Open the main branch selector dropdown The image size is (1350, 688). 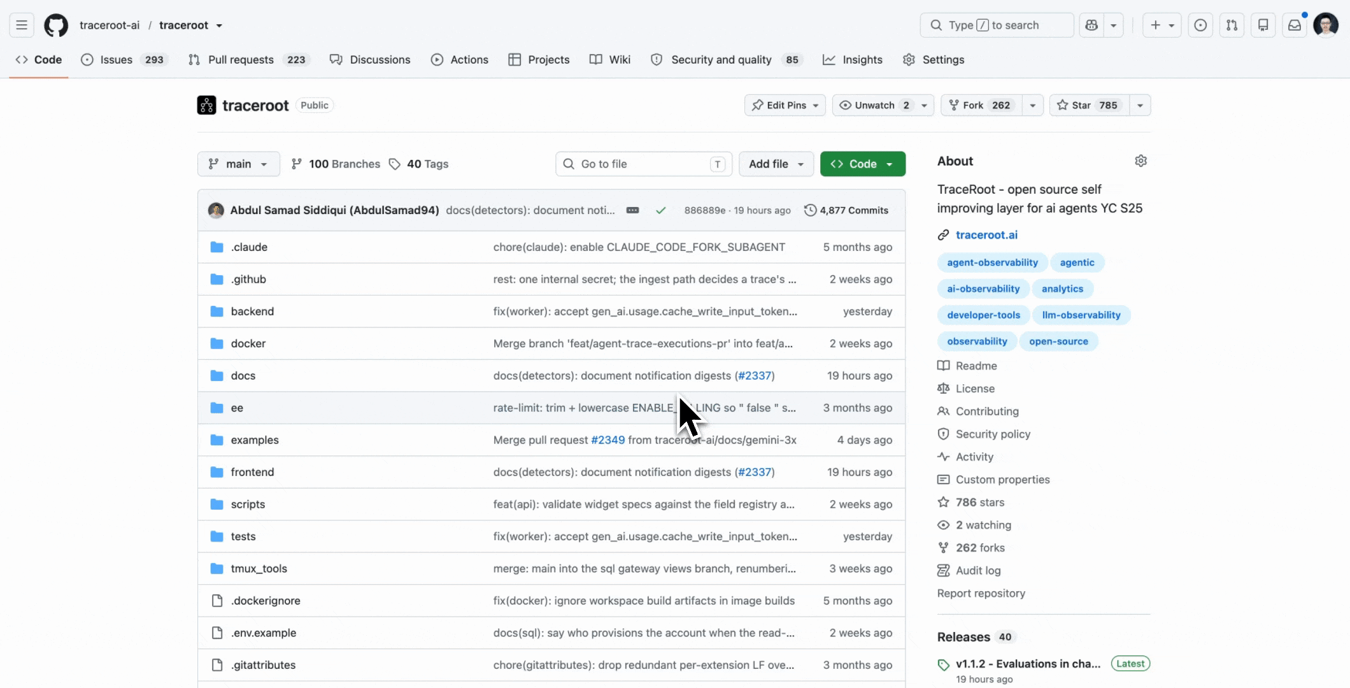(x=238, y=164)
